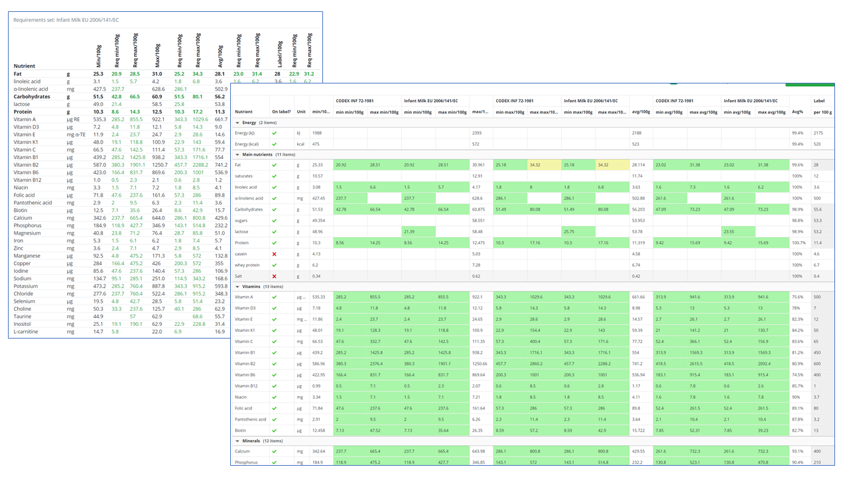Toggle the on-label status of Biotin
This screenshot has width=849, height=477.
coord(274,431)
